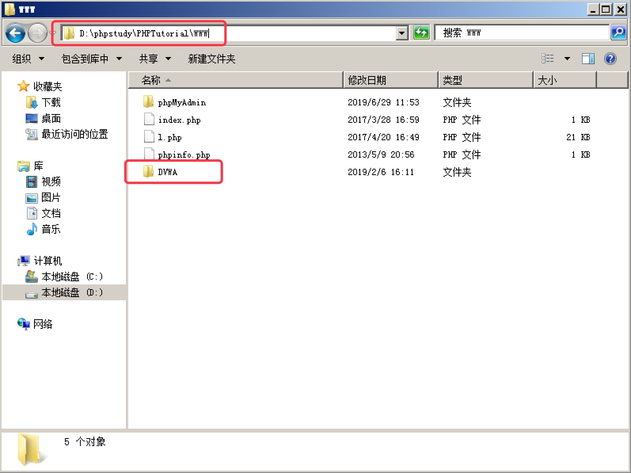Image resolution: width=631 pixels, height=473 pixels.
Task: Click the l.php file name
Action: coord(170,137)
